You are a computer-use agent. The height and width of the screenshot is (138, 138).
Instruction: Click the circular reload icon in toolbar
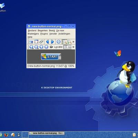pyautogui.click(x=59, y=42)
